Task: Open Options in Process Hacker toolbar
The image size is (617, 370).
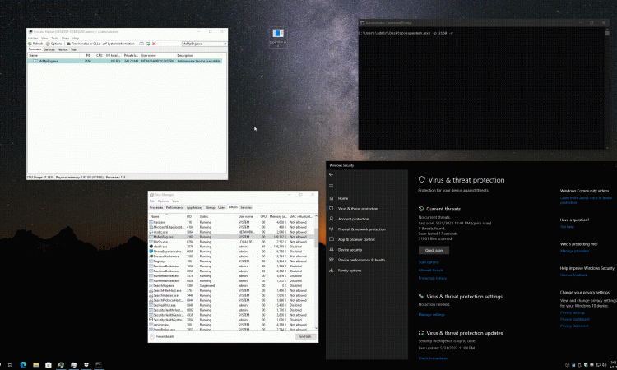Action: pos(54,44)
